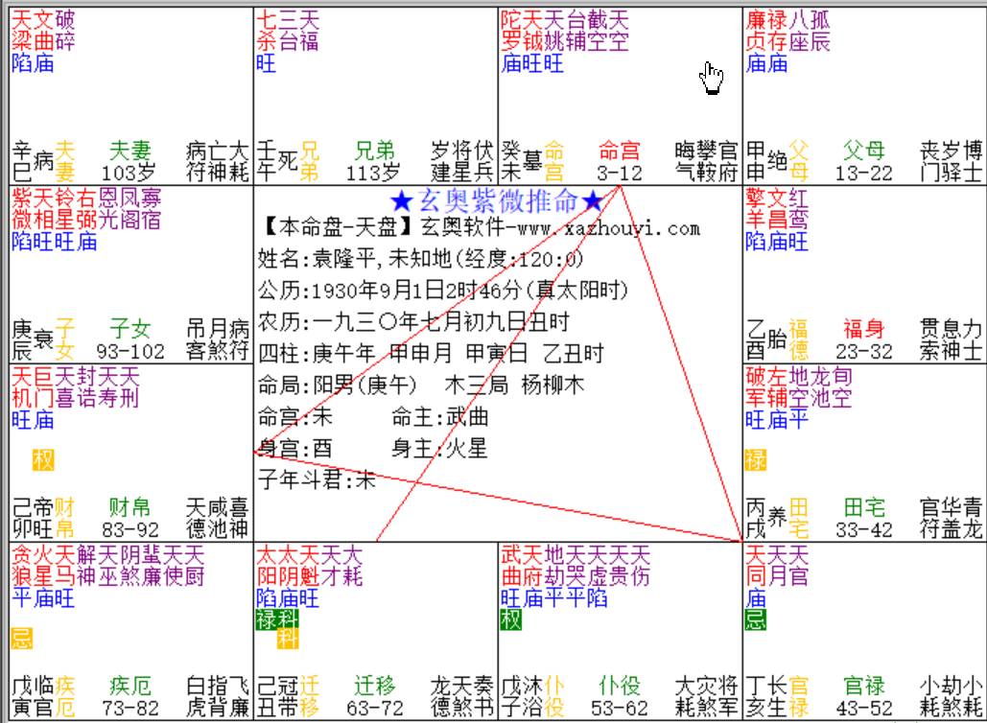This screenshot has height=723, width=987.
Task: Click the 命局:阳男(庚午) 木三局 line
Action: 421,385
